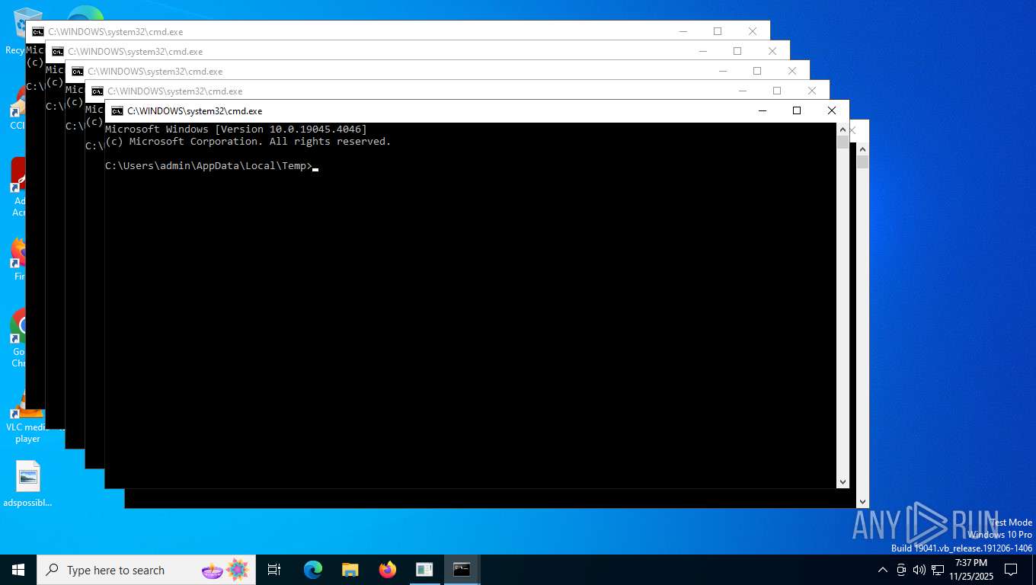Maximize the fourth cmd.exe window
The height and width of the screenshot is (585, 1036).
737,51
